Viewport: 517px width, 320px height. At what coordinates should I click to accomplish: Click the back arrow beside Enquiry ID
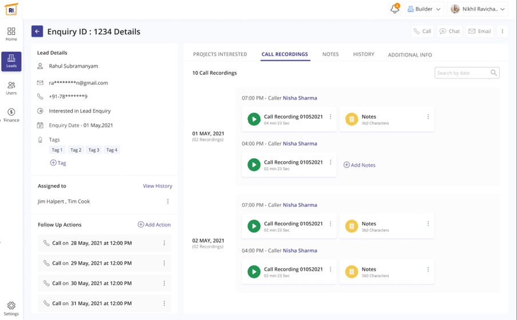click(37, 32)
